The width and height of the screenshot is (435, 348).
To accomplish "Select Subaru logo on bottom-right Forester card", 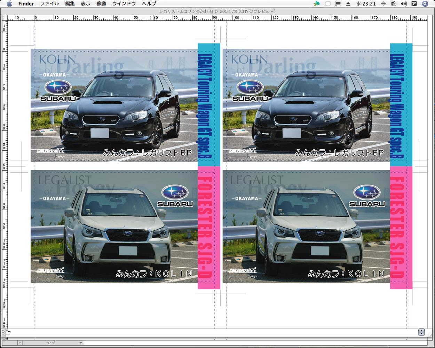I will [367, 196].
